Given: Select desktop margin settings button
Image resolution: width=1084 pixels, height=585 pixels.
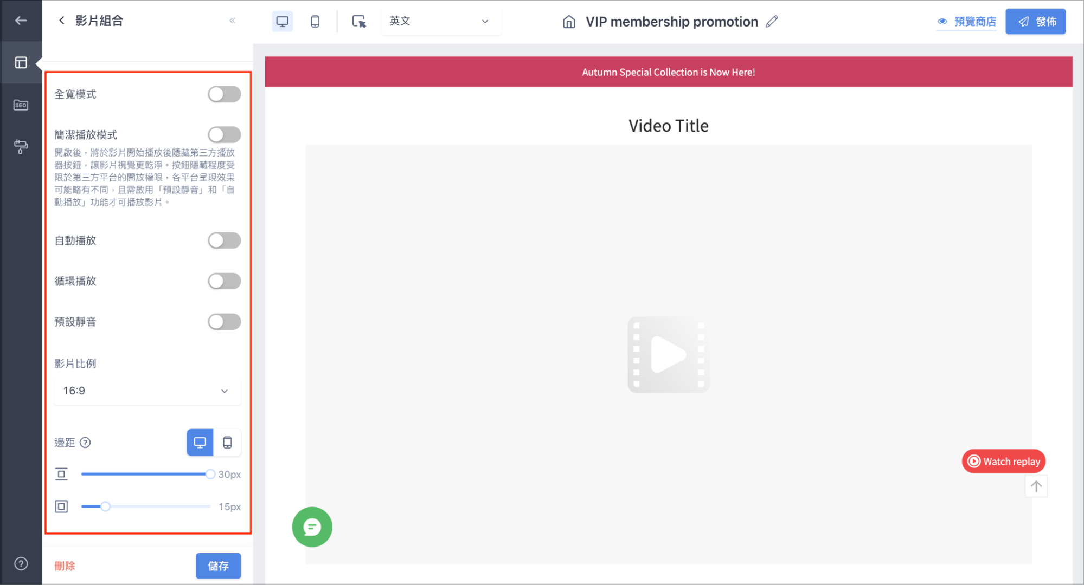Looking at the screenshot, I should [x=200, y=443].
